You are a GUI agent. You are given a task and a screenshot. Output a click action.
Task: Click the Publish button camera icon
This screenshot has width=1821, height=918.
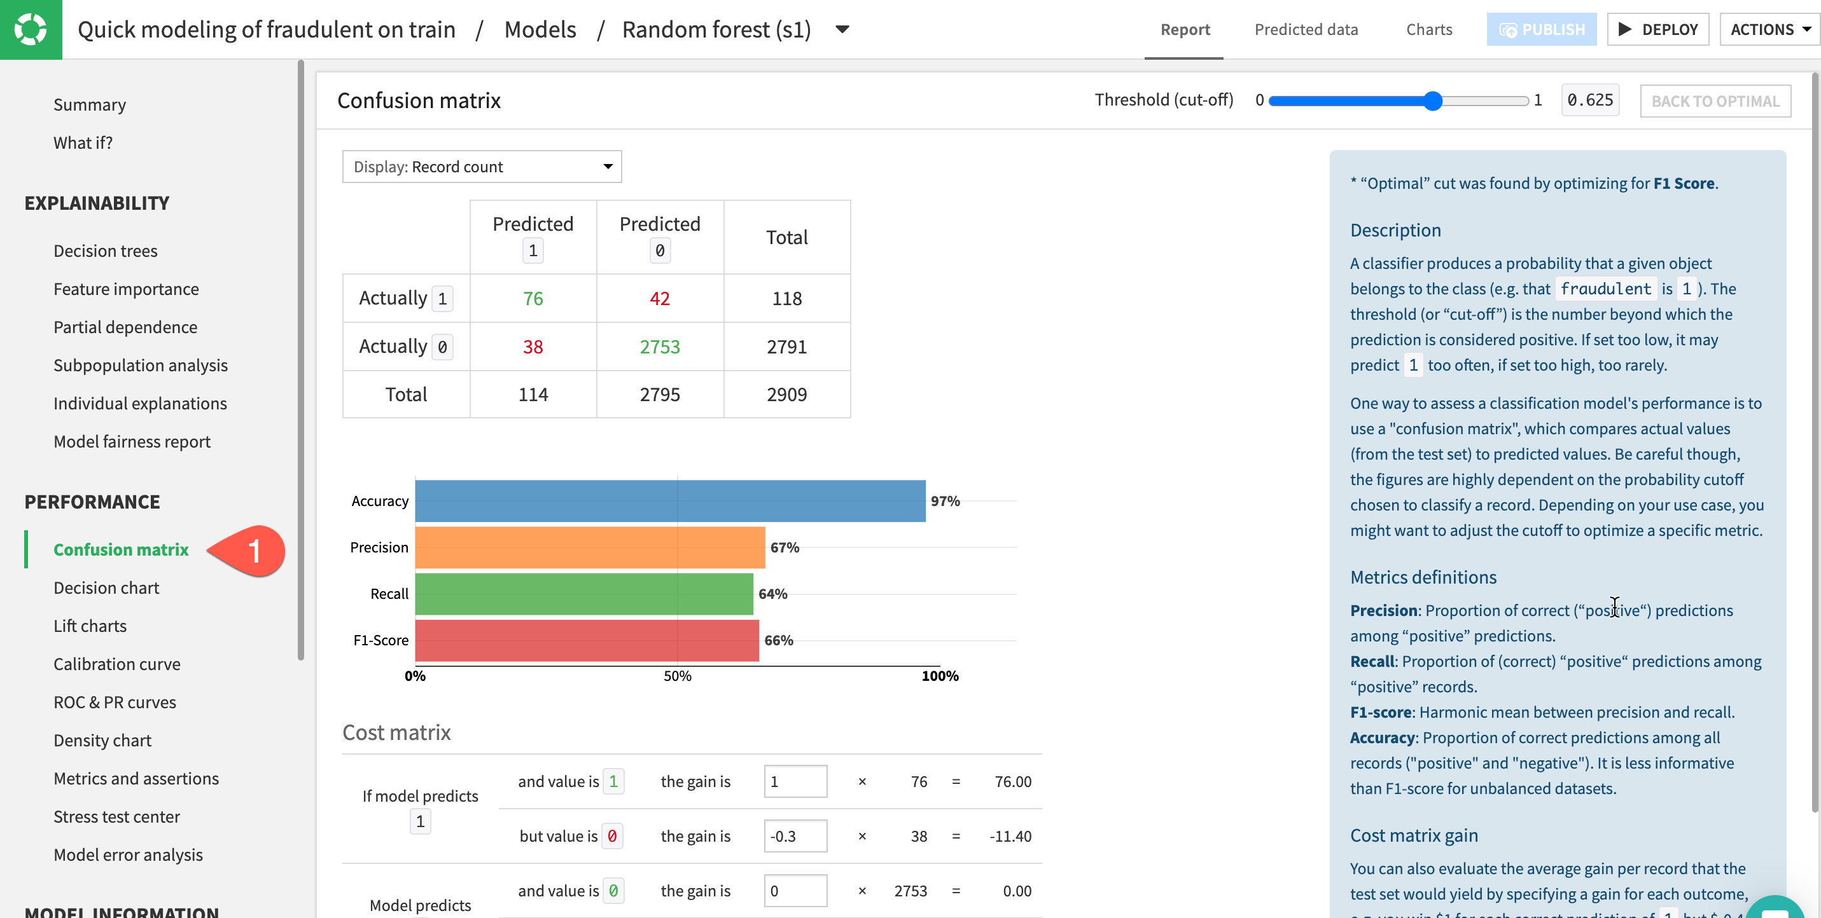pyautogui.click(x=1508, y=30)
